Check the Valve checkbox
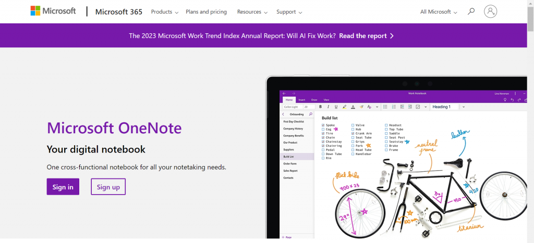The height and width of the screenshot is (243, 534). [353, 125]
